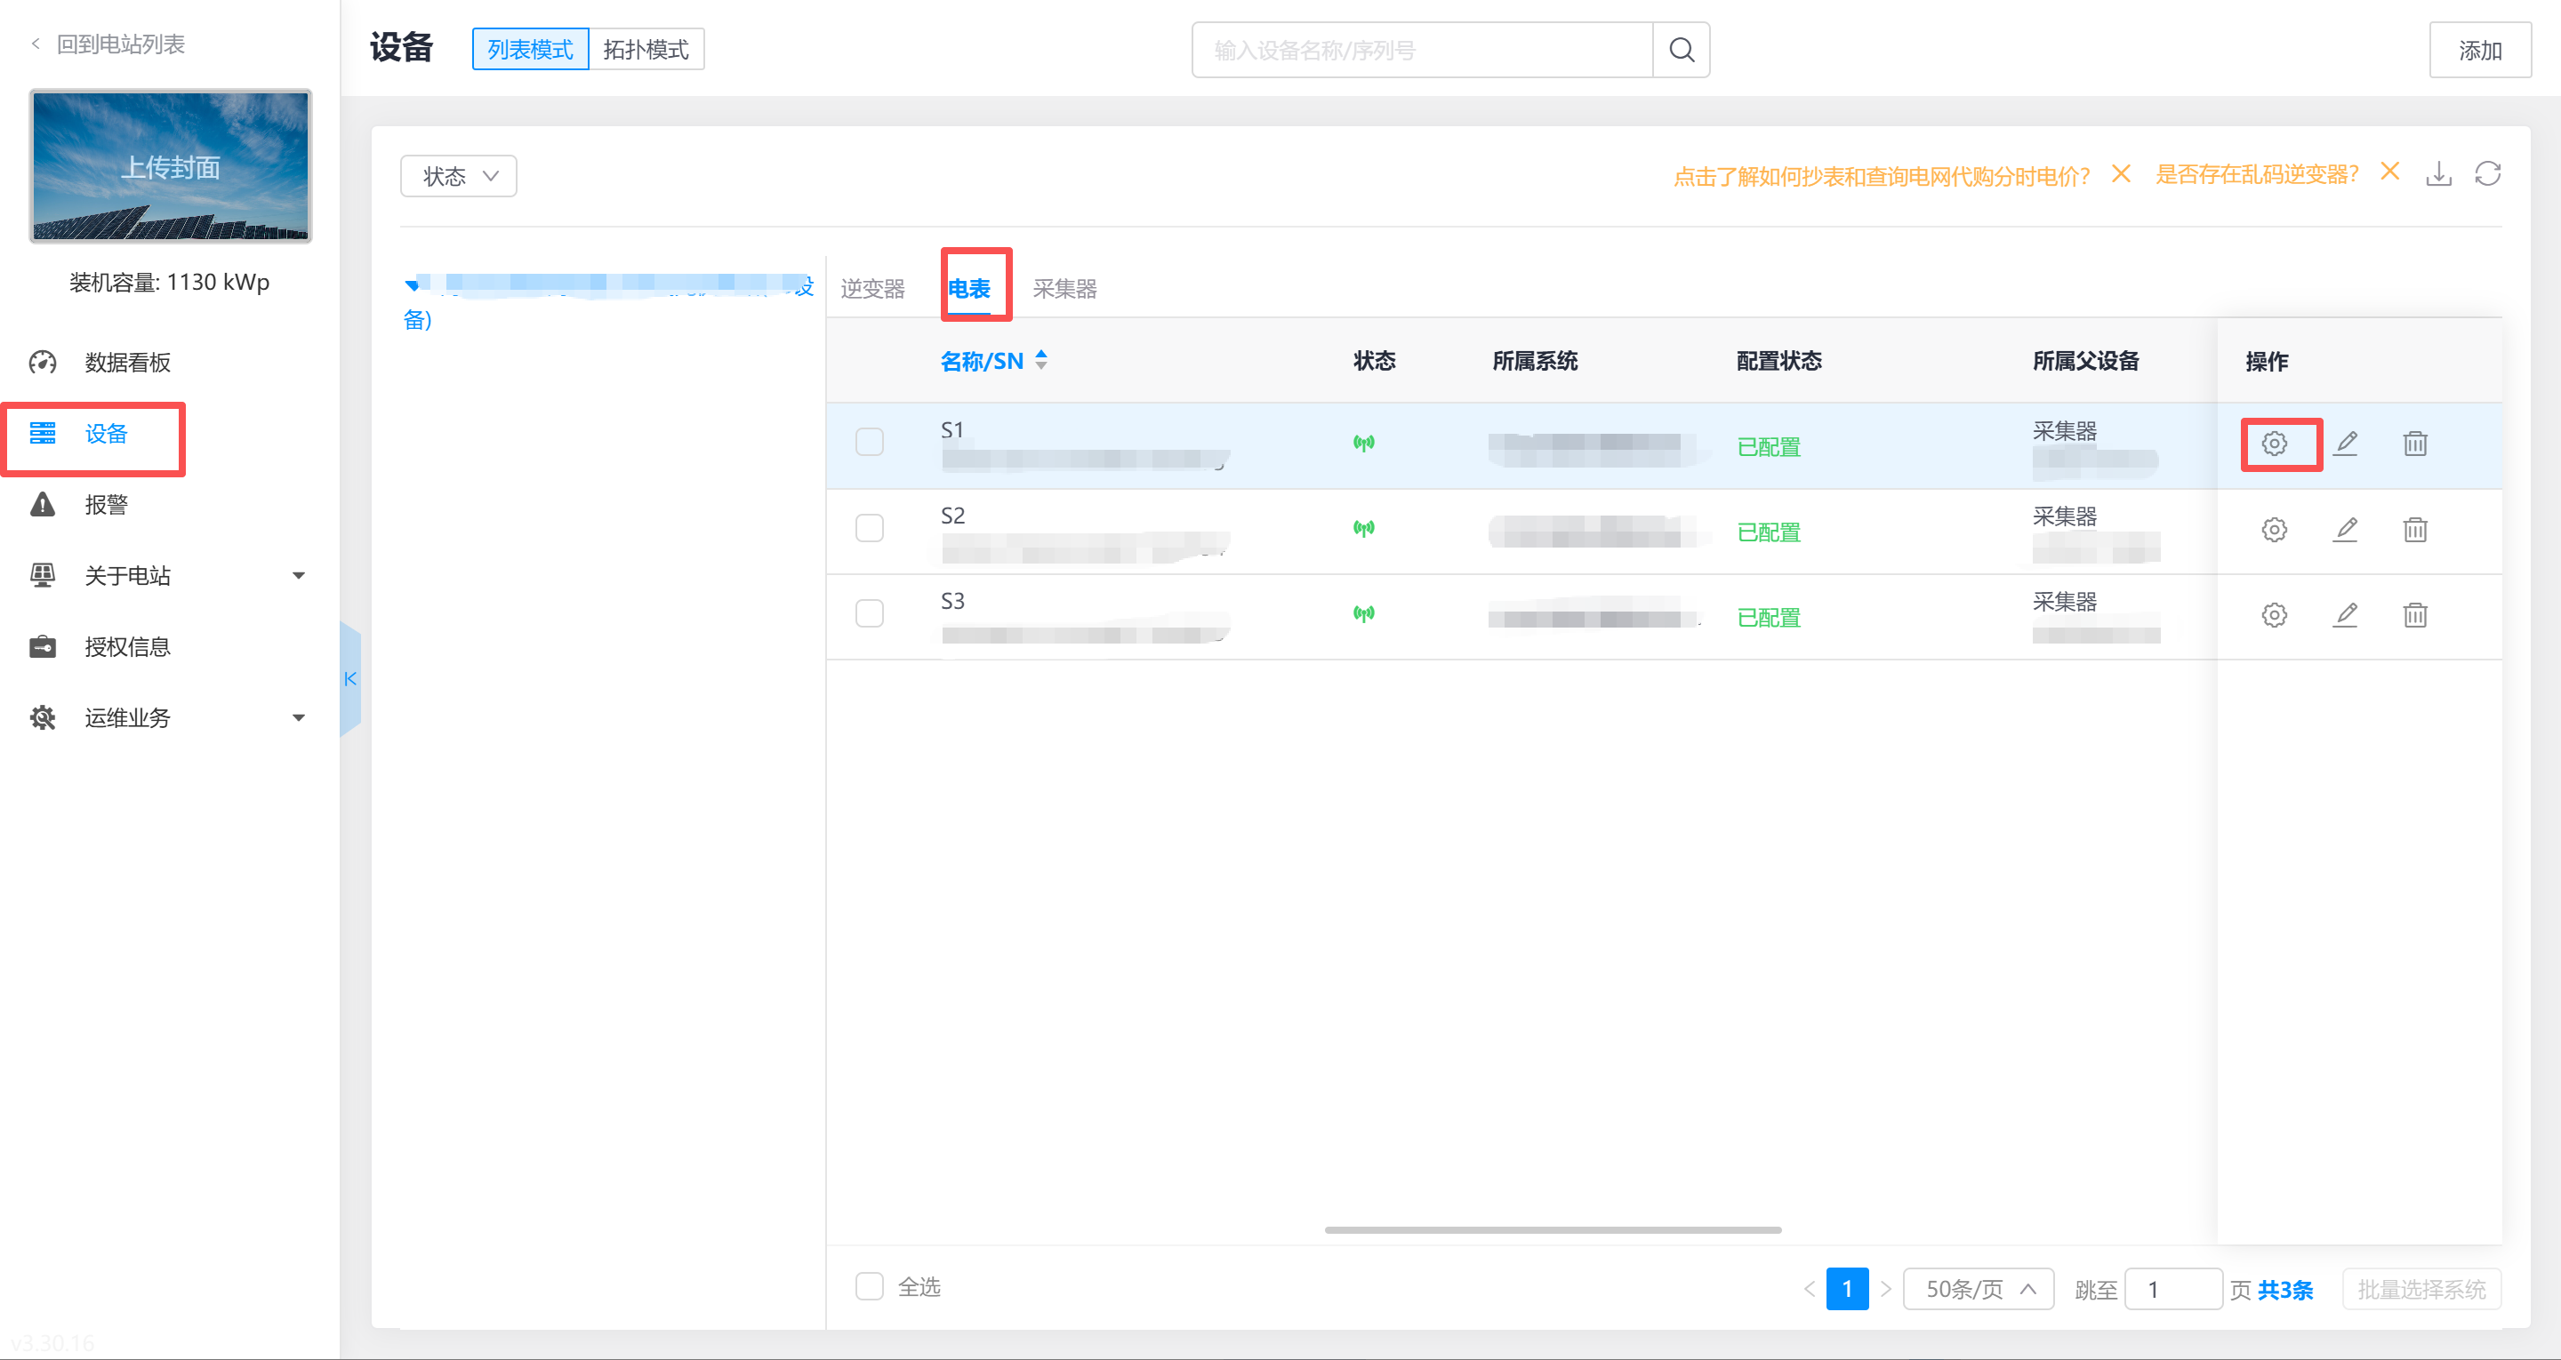
Task: Click the 添加 button
Action: tap(2478, 50)
